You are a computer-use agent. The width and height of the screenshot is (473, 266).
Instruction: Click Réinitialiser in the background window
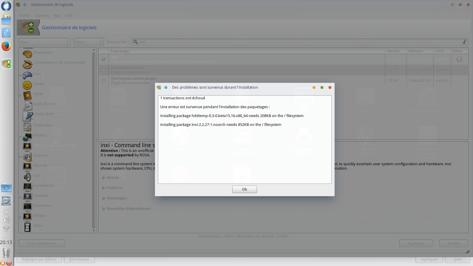[x=80, y=259]
